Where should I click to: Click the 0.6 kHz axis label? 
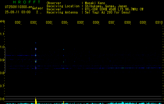(x=2, y=99)
